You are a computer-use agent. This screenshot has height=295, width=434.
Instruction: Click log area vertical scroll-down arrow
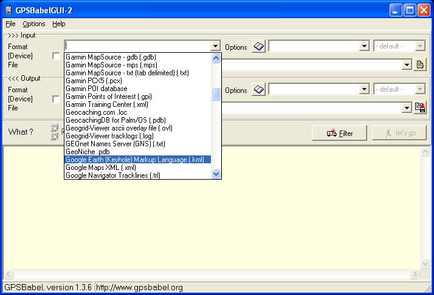point(425,263)
